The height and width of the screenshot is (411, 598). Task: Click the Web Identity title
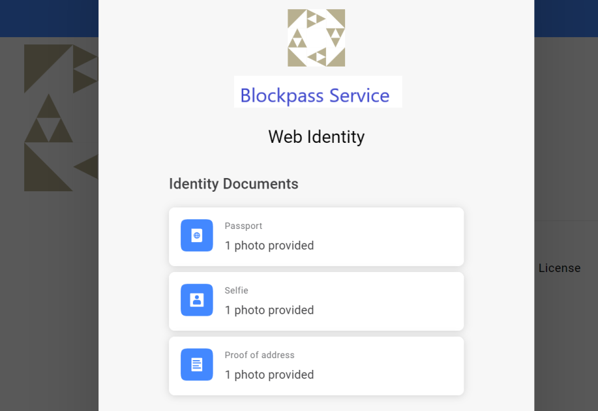[316, 137]
